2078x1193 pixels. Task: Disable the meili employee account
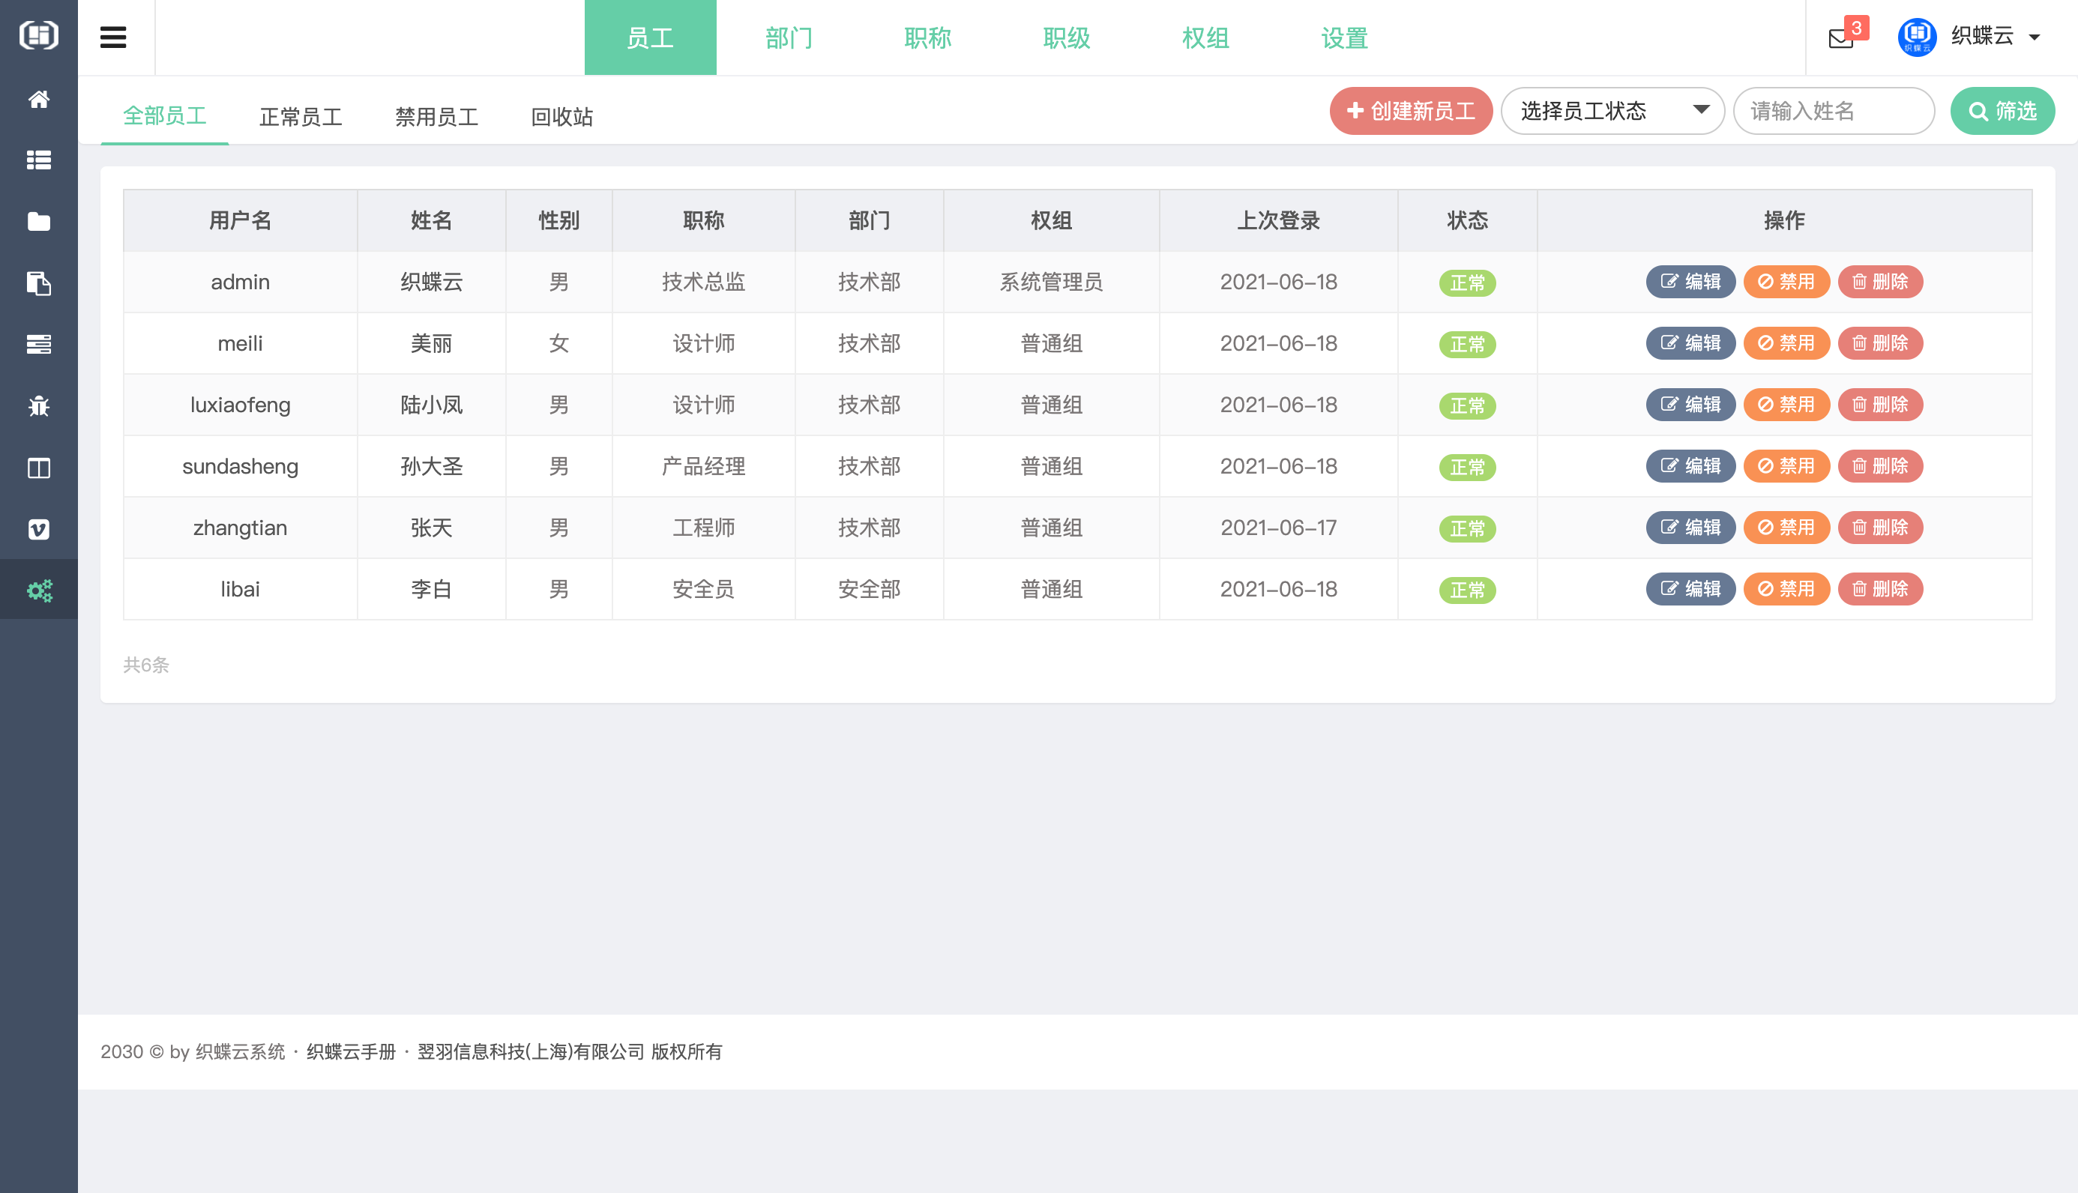click(x=1786, y=343)
